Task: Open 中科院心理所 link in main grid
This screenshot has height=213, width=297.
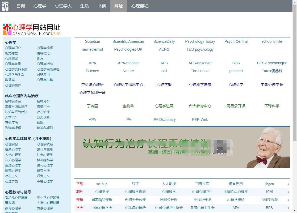Action: (93, 84)
